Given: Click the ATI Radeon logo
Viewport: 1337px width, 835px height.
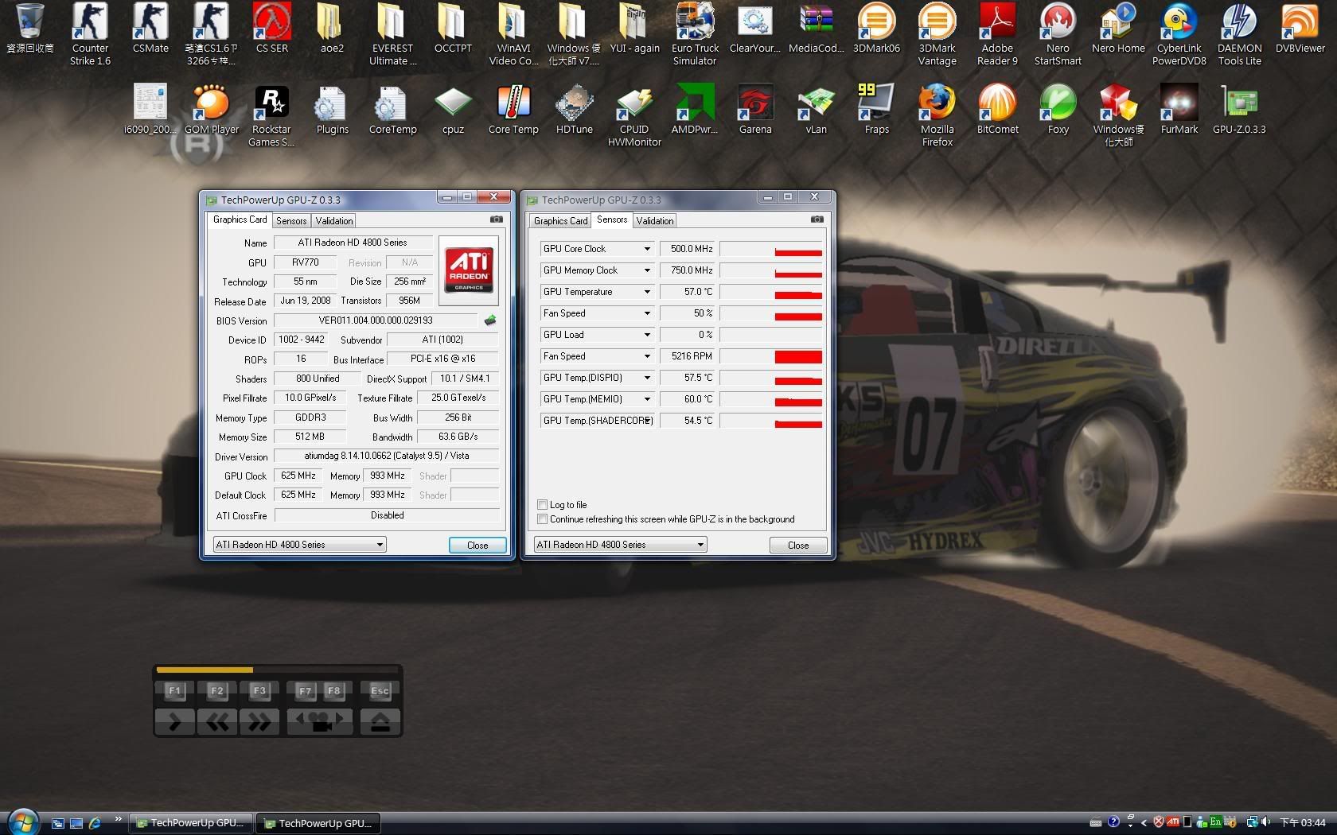Looking at the screenshot, I should point(469,270).
